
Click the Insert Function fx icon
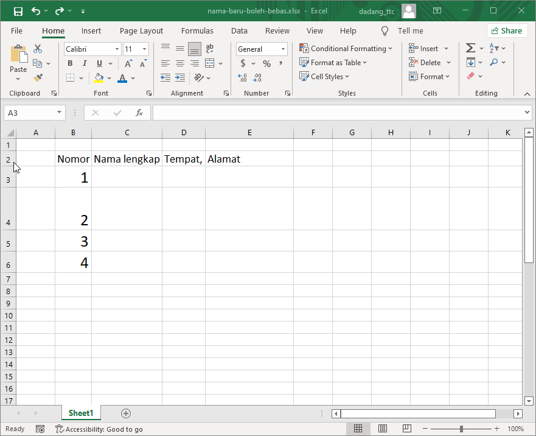tap(139, 113)
